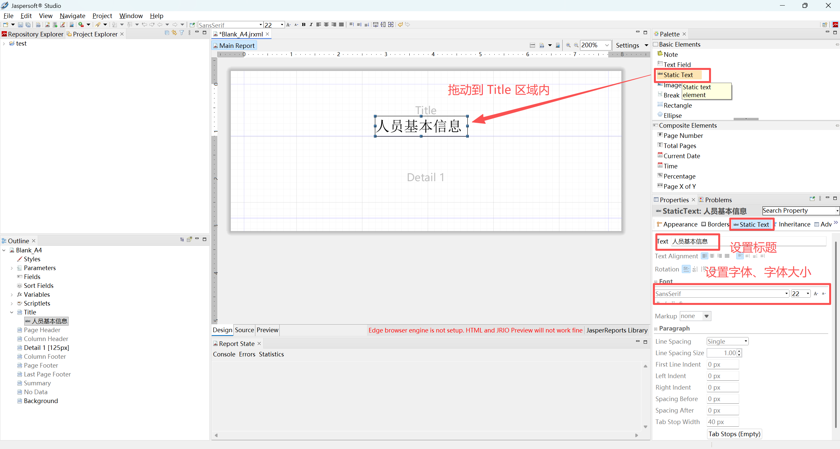The height and width of the screenshot is (449, 840).
Task: Click the Ellipse element in the Palette
Action: pyautogui.click(x=672, y=116)
